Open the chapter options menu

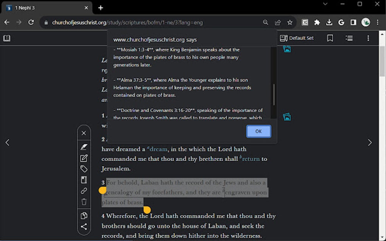coord(367,38)
